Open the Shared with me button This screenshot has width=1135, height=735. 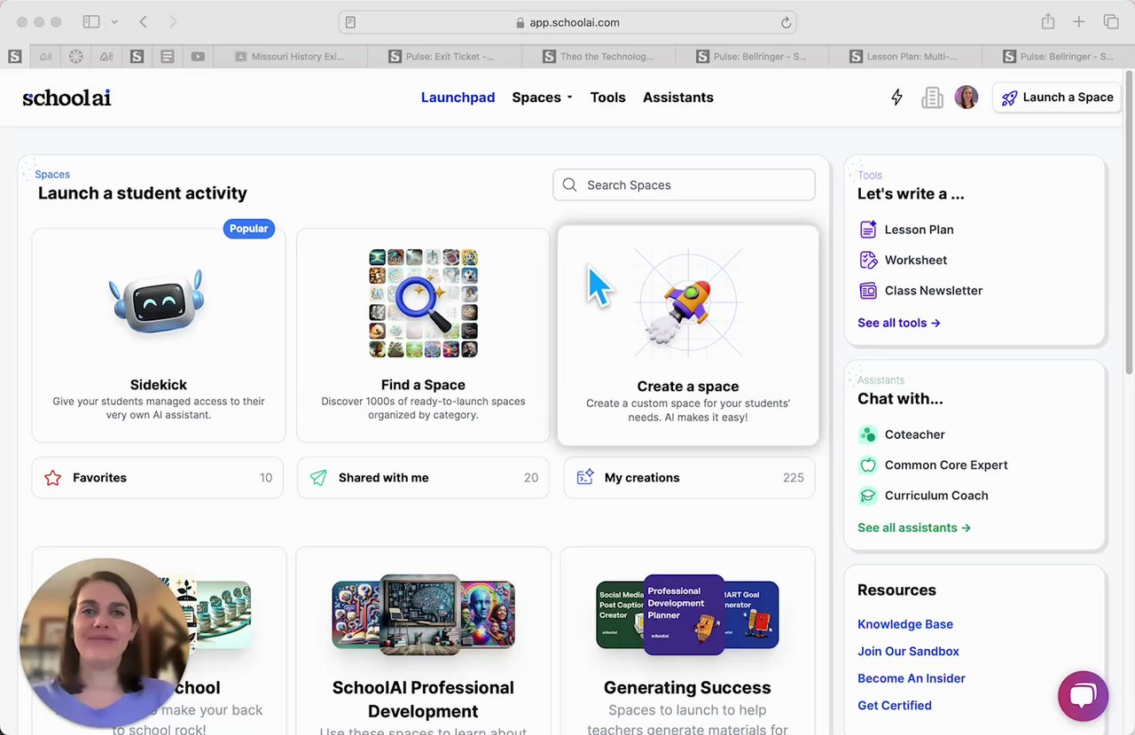point(423,478)
